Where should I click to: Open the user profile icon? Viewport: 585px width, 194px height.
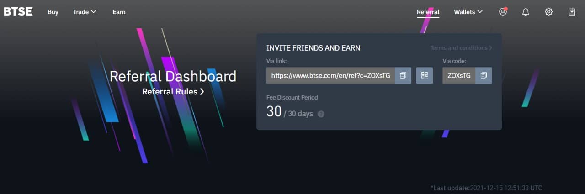pyautogui.click(x=503, y=12)
